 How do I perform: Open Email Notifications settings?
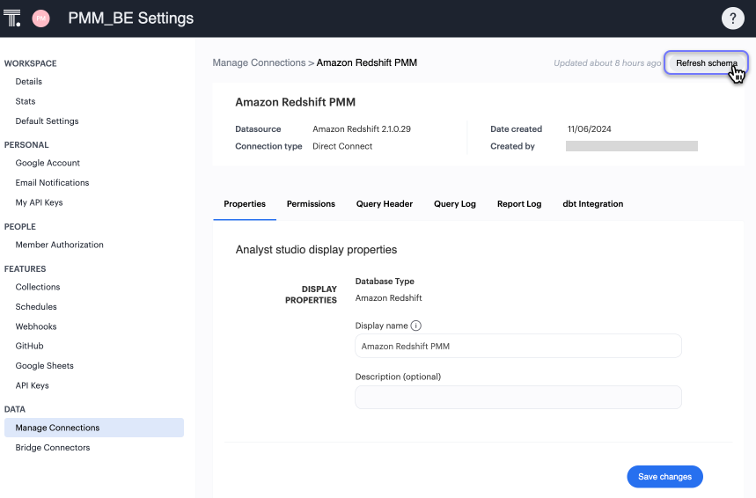pos(52,183)
